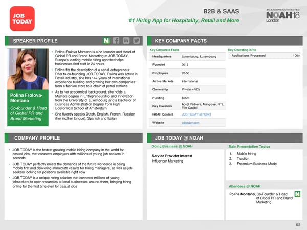Viewport: 307px width, 230px height.
Task: Open the speaker's Facebook profile icon
Action: pos(116,41)
